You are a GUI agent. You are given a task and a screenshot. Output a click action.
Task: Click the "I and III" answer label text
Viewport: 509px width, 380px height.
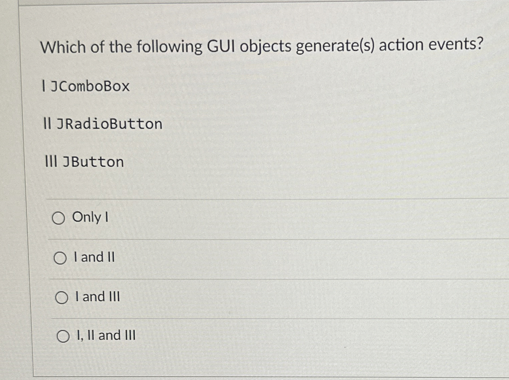[x=97, y=297]
